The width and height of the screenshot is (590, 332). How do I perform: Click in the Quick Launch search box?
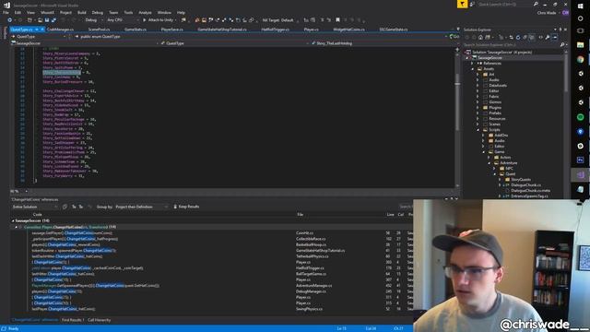click(x=504, y=4)
